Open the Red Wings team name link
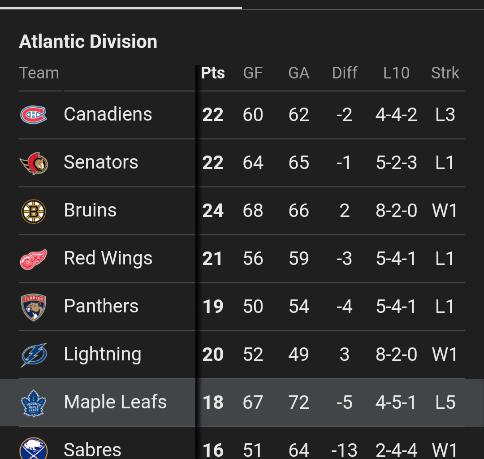 (x=108, y=258)
